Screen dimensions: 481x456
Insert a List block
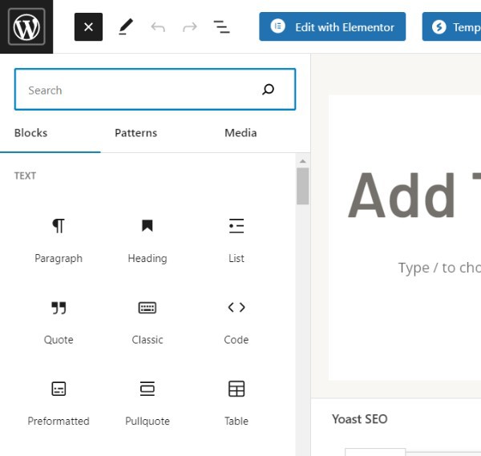click(236, 241)
